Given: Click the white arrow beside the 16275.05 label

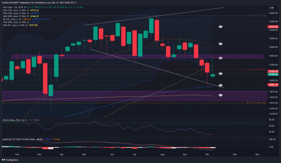Looking at the screenshot, I should click(x=220, y=27).
